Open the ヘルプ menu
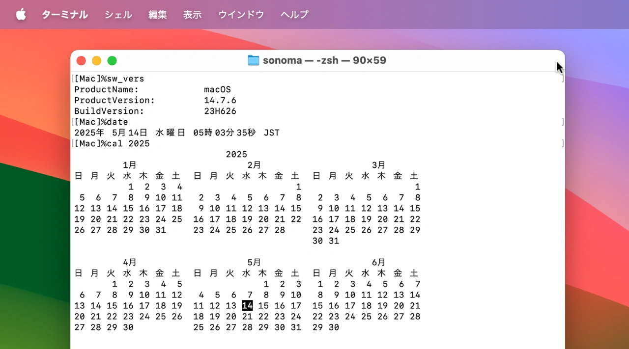The image size is (629, 349). [294, 14]
